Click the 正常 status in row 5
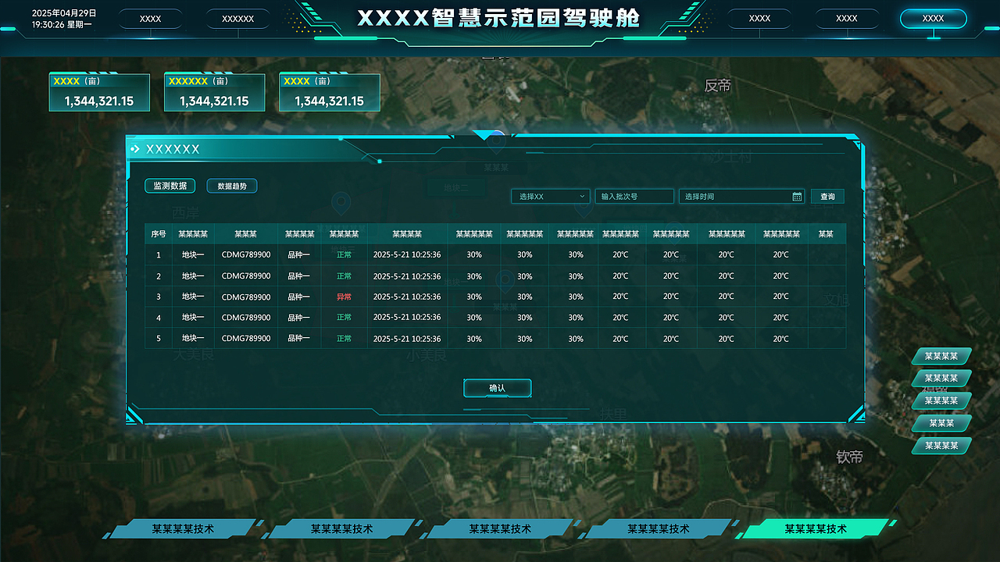This screenshot has height=562, width=1000. click(x=344, y=339)
